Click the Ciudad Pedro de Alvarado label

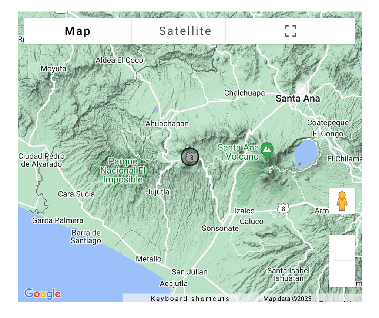click(x=41, y=160)
